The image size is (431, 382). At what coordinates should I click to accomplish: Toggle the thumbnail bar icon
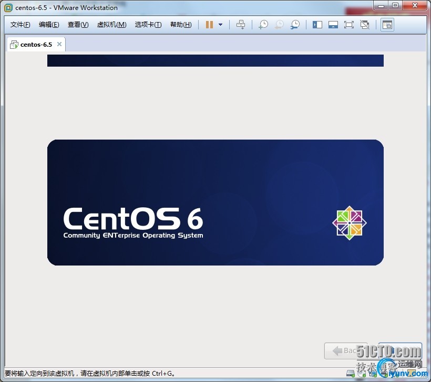tap(333, 25)
